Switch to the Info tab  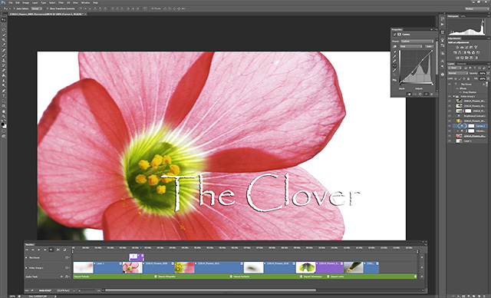(463, 16)
